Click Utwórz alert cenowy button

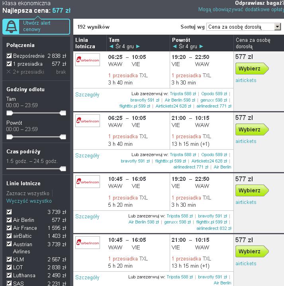(36, 27)
